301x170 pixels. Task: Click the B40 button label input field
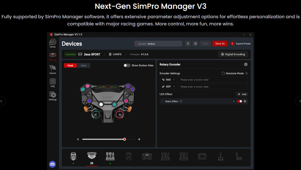point(213,80)
